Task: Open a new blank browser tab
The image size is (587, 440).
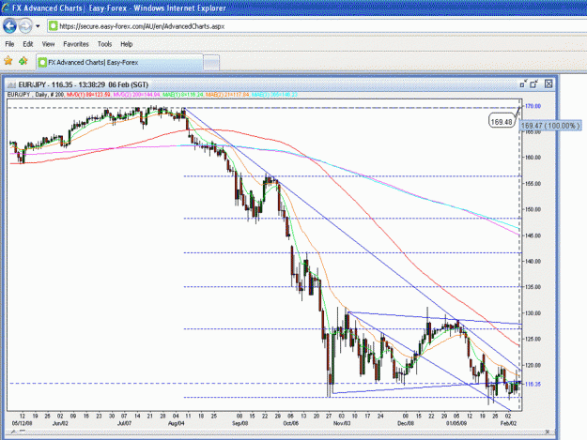Action: pyautogui.click(x=211, y=63)
